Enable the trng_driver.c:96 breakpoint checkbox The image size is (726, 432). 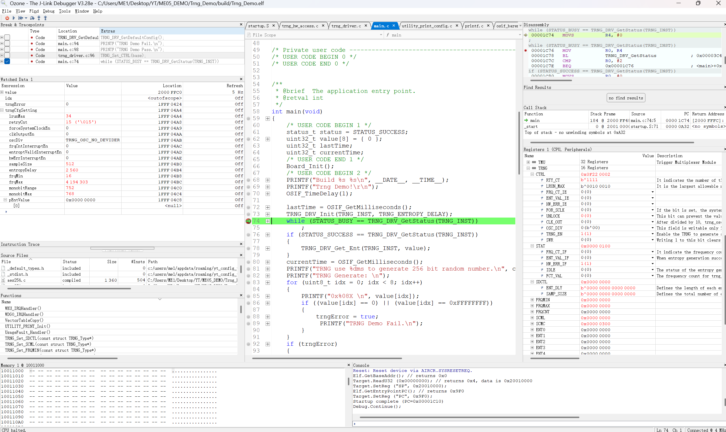(7, 55)
